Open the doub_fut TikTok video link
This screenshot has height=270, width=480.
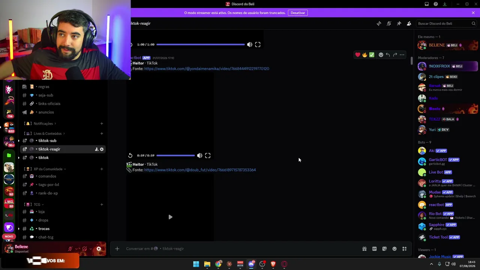(200, 170)
